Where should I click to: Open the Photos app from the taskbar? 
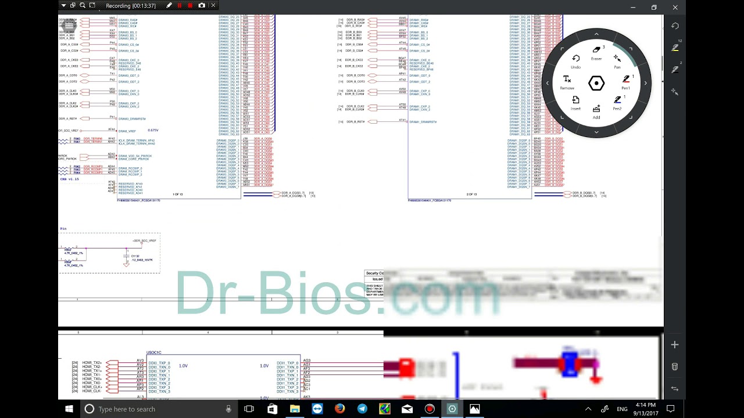click(x=475, y=409)
